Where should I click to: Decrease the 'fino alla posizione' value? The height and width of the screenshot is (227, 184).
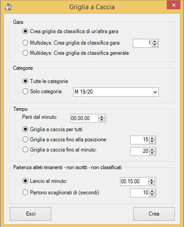coord(152,142)
